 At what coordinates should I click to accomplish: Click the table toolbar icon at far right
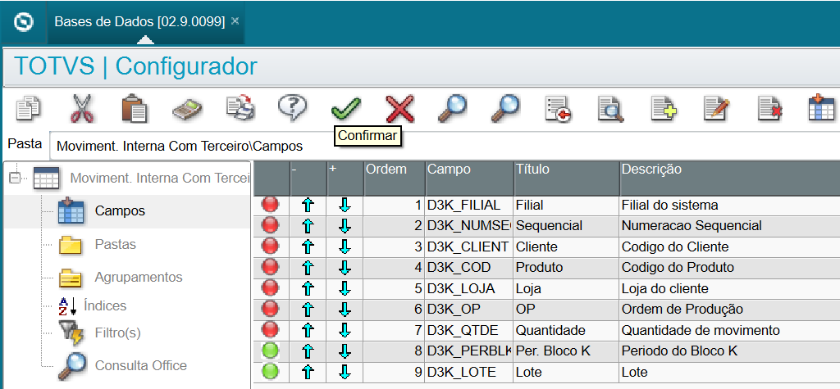tap(822, 107)
